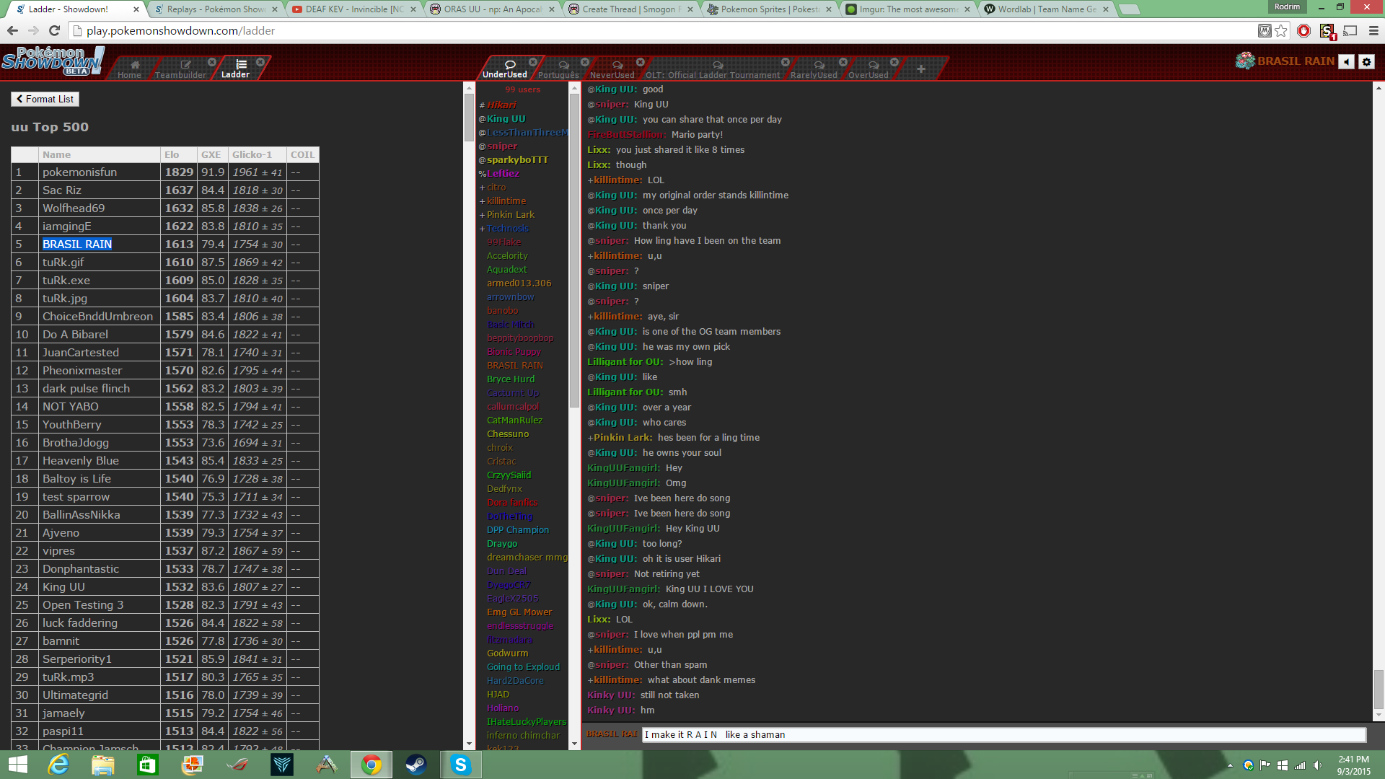Close the RarelyUsed room tab
Viewport: 1385px width, 779px height.
pos(843,62)
